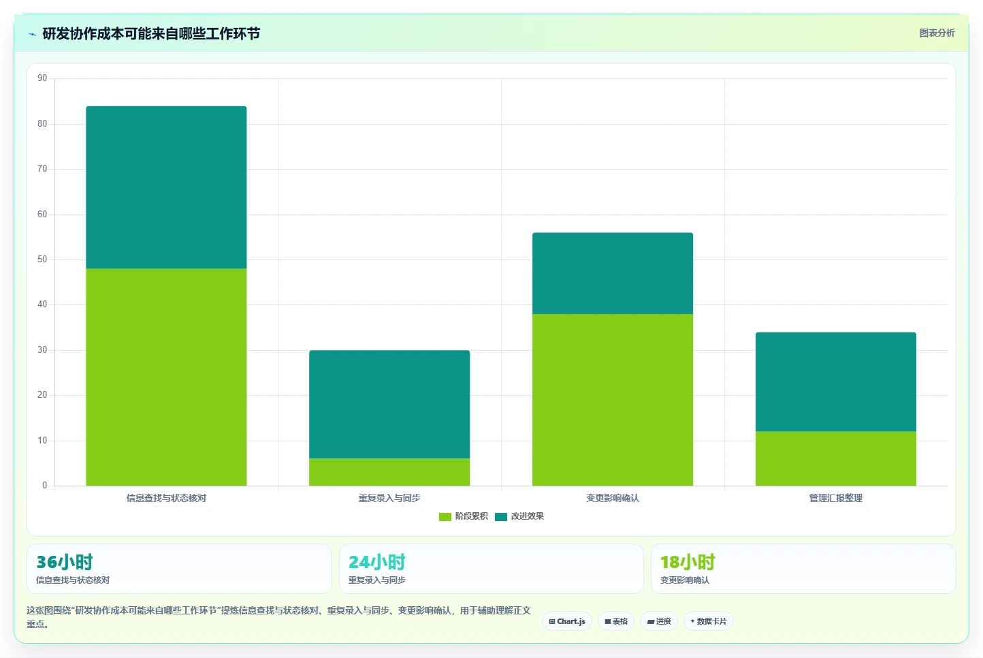The image size is (983, 658).
Task: Click the teal segment of 信息查找与状态核对 bar
Action: click(166, 187)
